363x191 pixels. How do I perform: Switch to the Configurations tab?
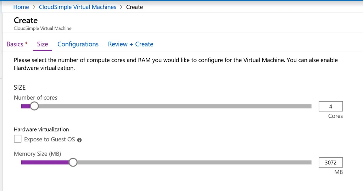point(78,44)
